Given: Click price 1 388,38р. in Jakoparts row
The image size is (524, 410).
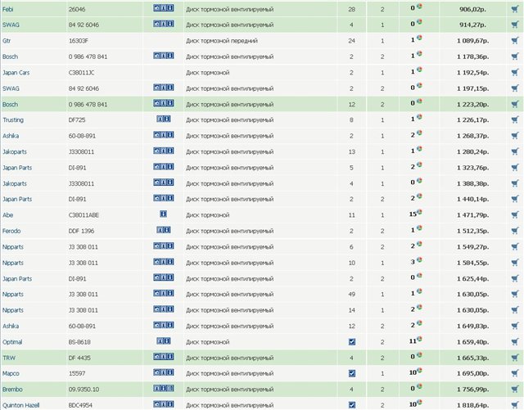Looking at the screenshot, I should [x=473, y=183].
